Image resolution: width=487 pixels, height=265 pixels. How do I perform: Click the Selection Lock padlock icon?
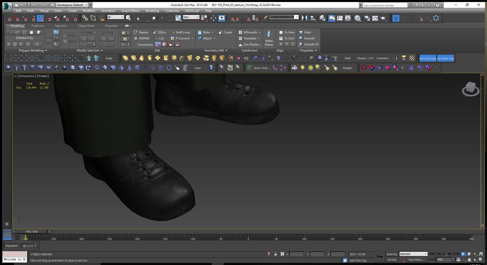click(276, 254)
